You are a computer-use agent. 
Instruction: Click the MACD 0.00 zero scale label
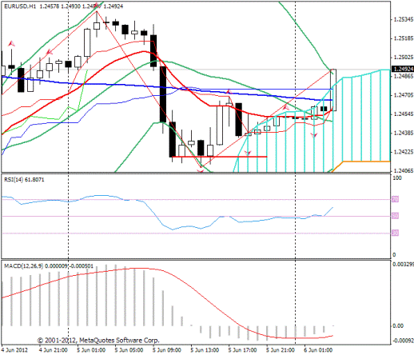click(398, 325)
